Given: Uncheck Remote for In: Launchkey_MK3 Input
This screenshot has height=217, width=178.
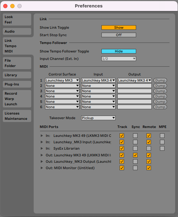Looking at the screenshot, I should pyautogui.click(x=149, y=142).
